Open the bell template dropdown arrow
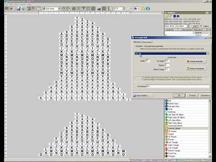This screenshot has height=162, width=216. click(208, 54)
